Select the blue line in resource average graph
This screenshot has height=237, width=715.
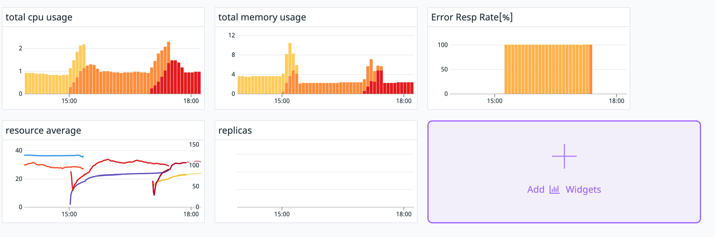(x=53, y=155)
